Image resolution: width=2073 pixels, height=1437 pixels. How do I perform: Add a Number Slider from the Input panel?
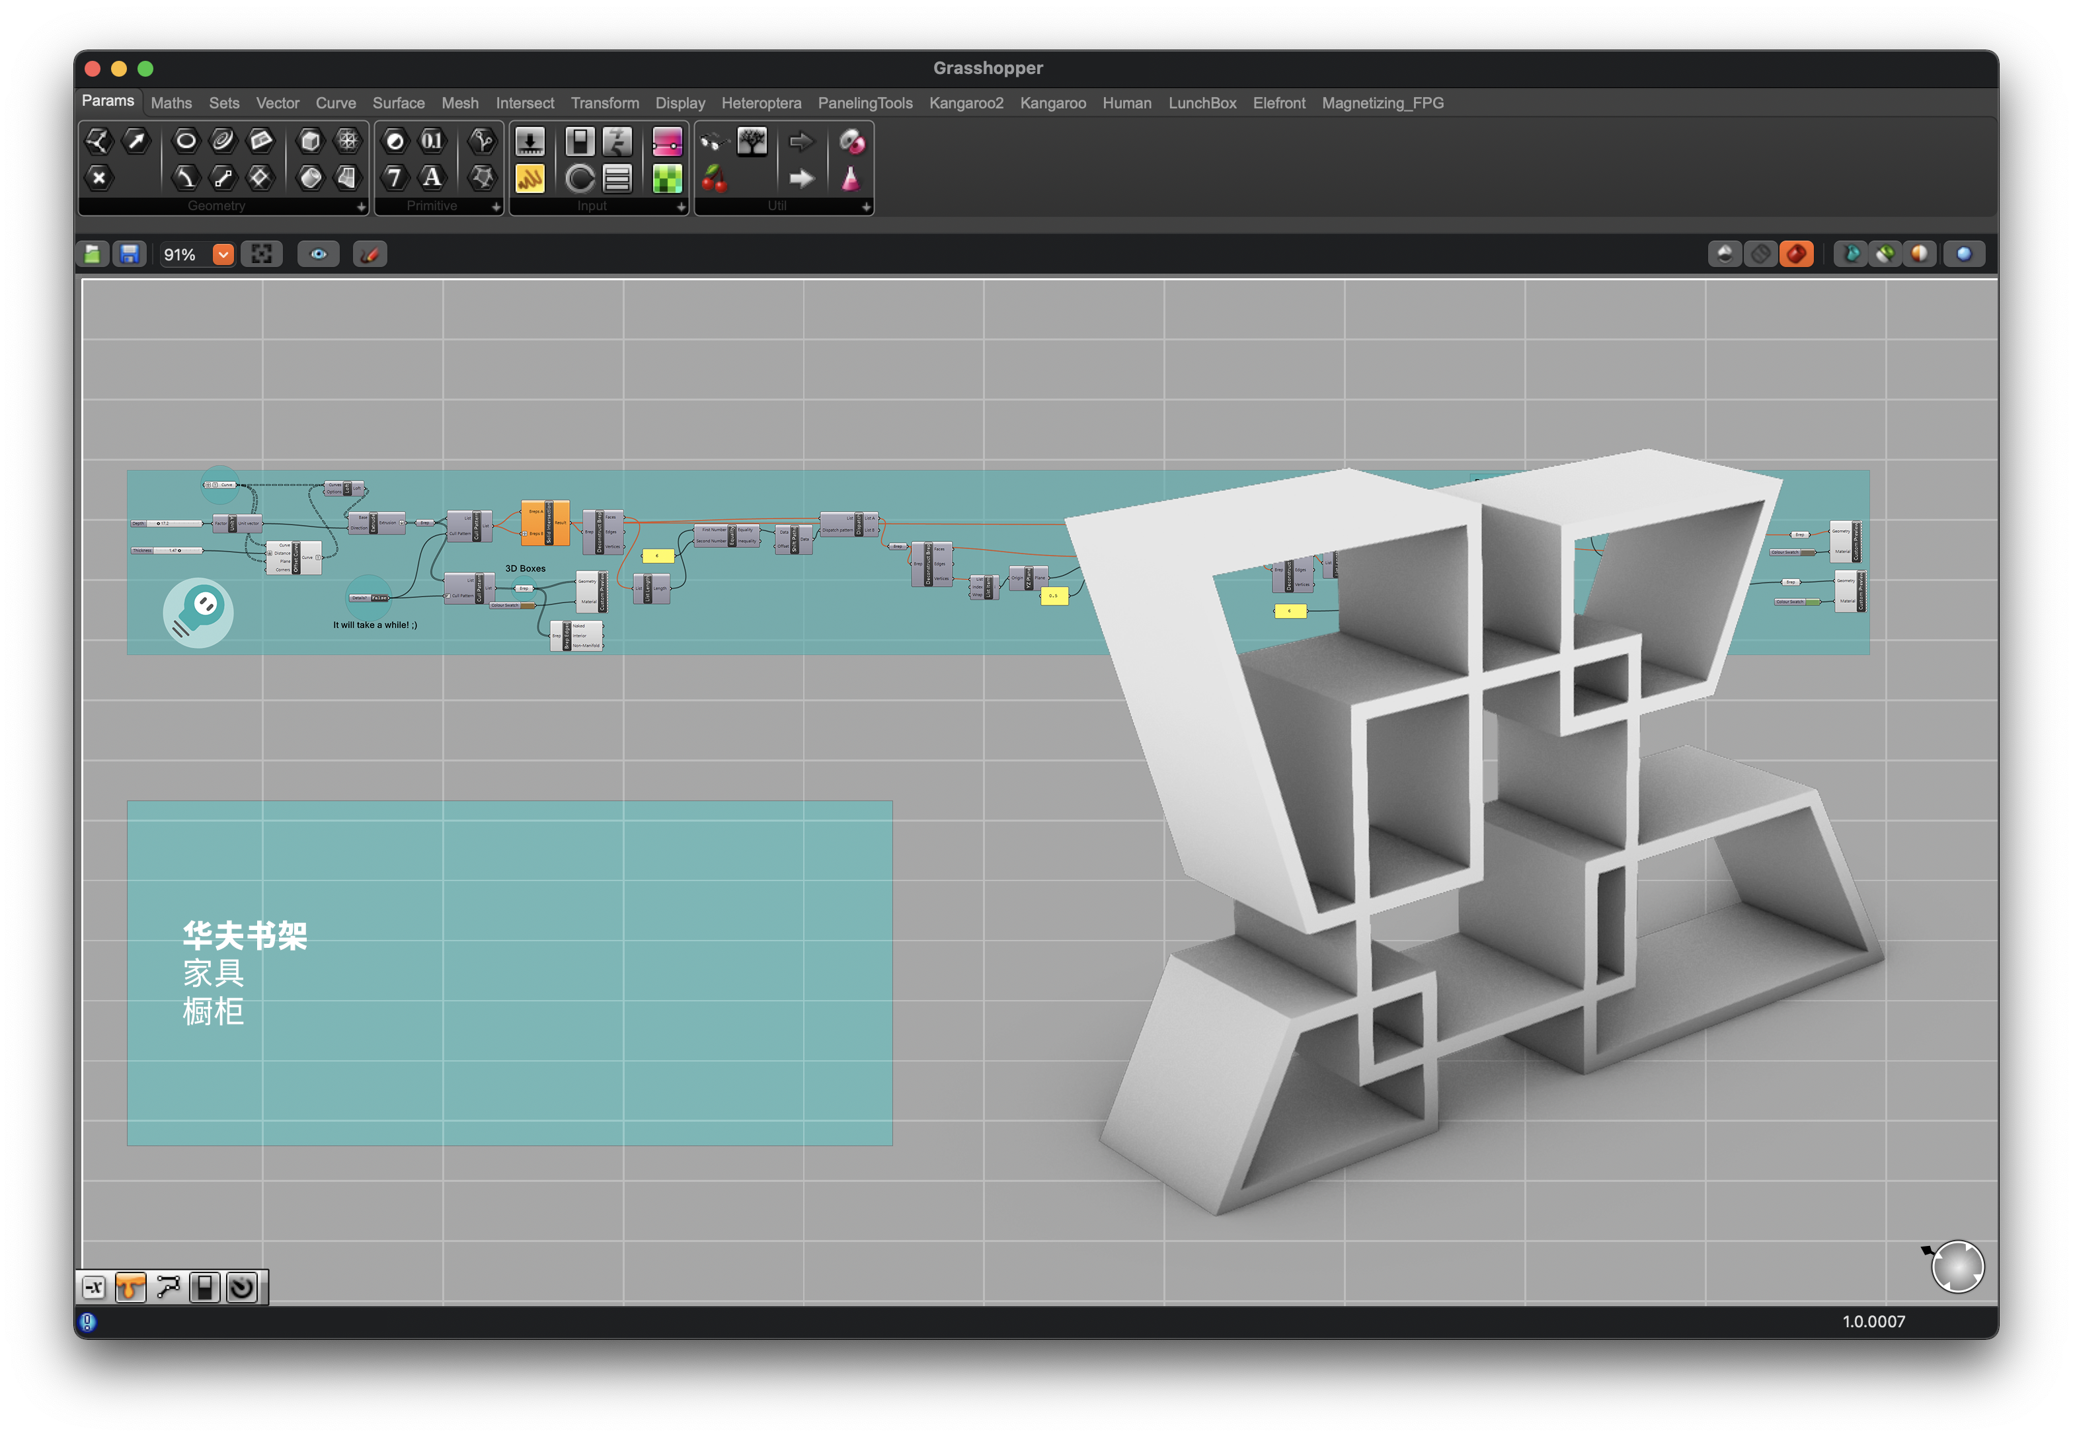[x=529, y=141]
